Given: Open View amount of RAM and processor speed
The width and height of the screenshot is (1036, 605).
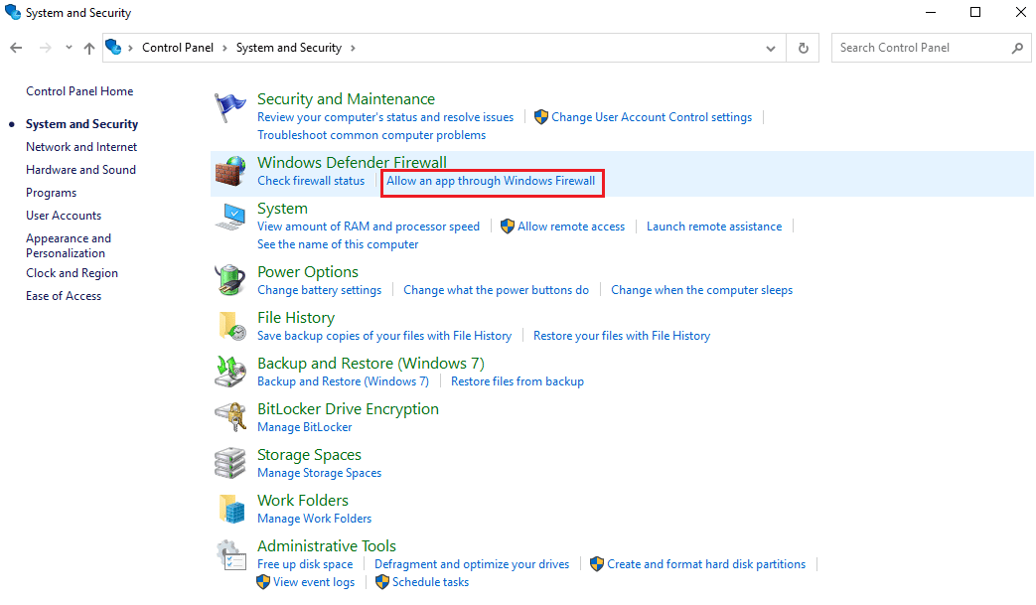Looking at the screenshot, I should (369, 226).
